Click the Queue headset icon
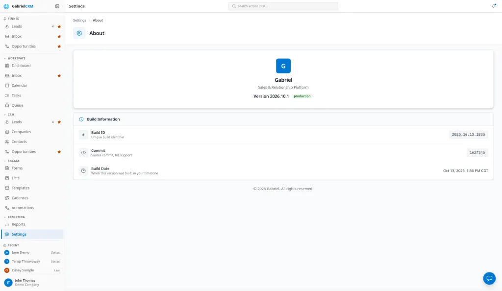Screen dimensions: 502x291 pos(7,105)
